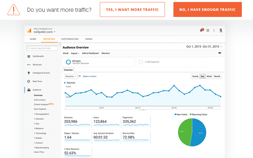
Task: Switch to the HOME tab
Action: 33,39
